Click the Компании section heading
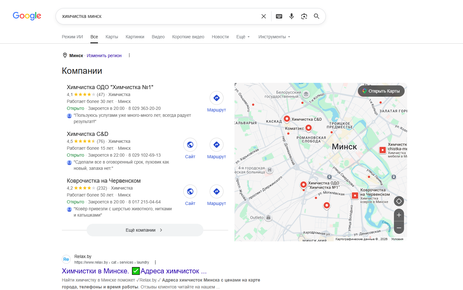This screenshot has width=463, height=290. [82, 71]
